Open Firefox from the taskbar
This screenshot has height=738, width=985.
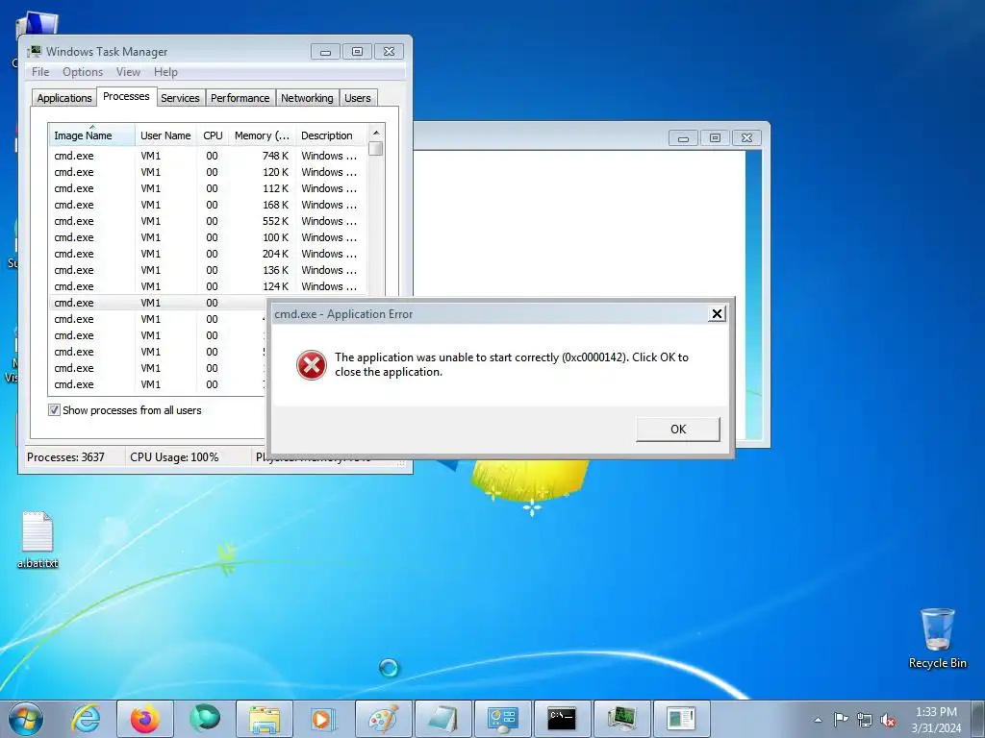point(145,719)
